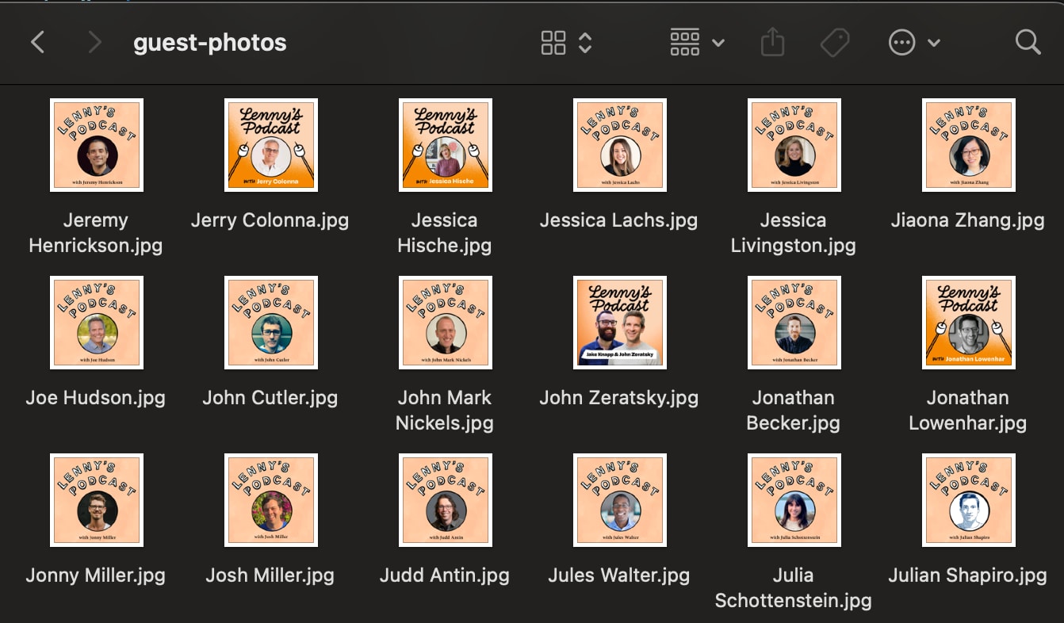Viewport: 1064px width, 623px height.
Task: Select Jules Walter thumbnail
Action: pyautogui.click(x=620, y=500)
